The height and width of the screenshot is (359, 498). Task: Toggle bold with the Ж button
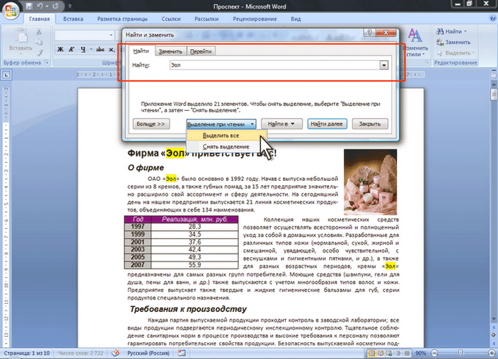[x=60, y=49]
